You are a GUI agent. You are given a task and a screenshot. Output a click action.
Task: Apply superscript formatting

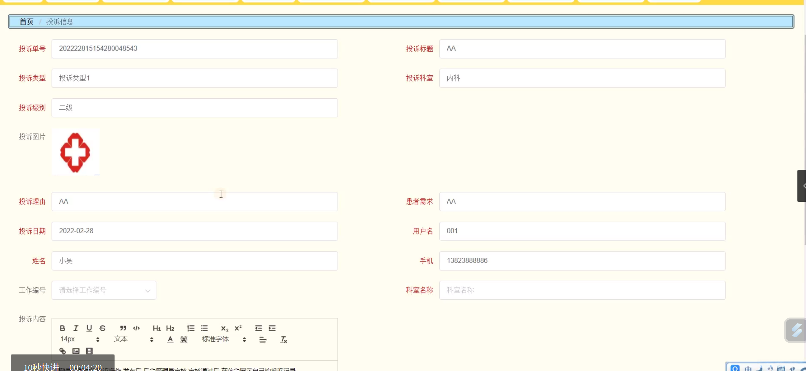coord(238,328)
